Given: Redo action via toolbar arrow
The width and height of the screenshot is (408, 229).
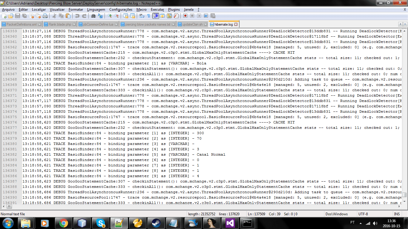Looking at the screenshot, I should pos(84,16).
